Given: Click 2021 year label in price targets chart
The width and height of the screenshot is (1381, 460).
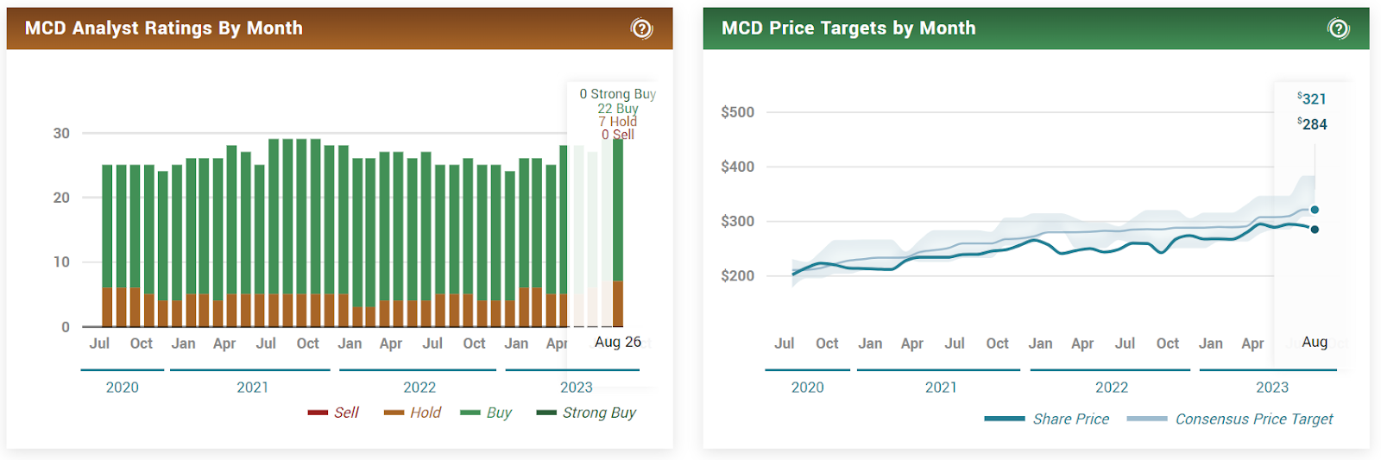Looking at the screenshot, I should point(941,388).
